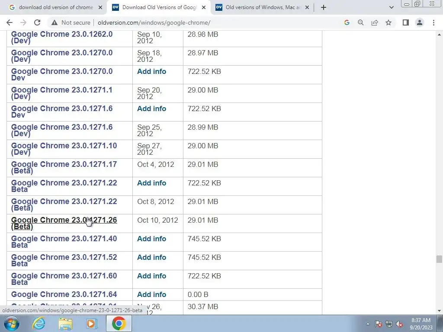Screen dimensions: 443x332
Task: Close the 'Old versions of Windows, Mac' tab
Action: [307, 7]
